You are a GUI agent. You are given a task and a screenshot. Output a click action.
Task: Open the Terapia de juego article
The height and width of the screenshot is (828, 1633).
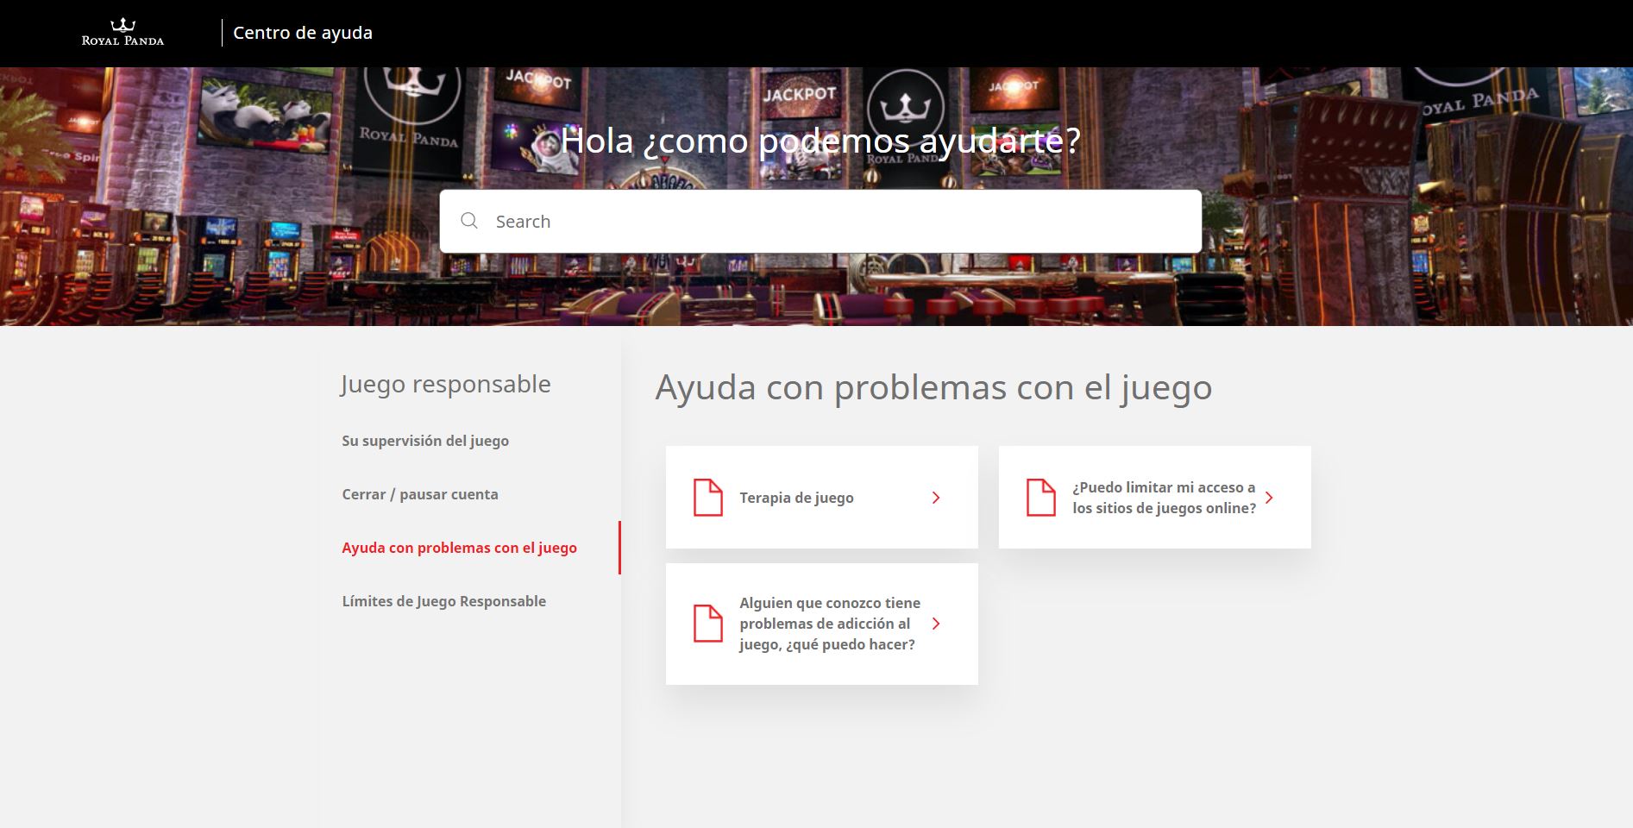pos(822,497)
